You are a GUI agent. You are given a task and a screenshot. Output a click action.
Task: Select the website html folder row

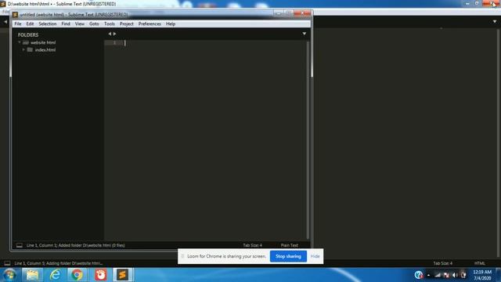point(58,42)
